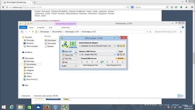
Task: Open the Administrar ribbon tab
Action: point(66,28)
